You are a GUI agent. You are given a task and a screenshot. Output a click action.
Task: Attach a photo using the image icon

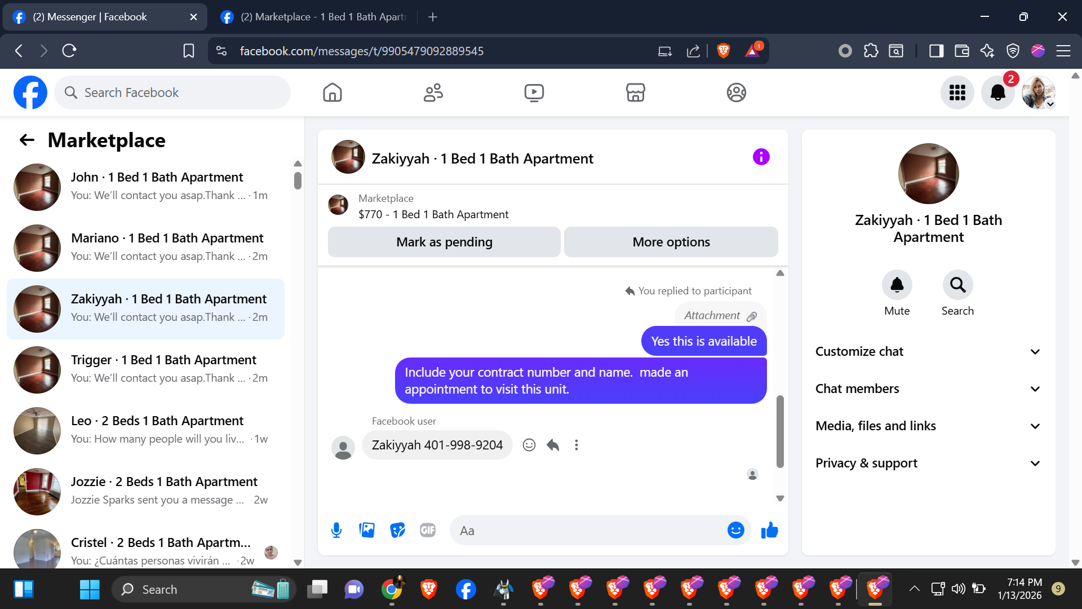367,530
